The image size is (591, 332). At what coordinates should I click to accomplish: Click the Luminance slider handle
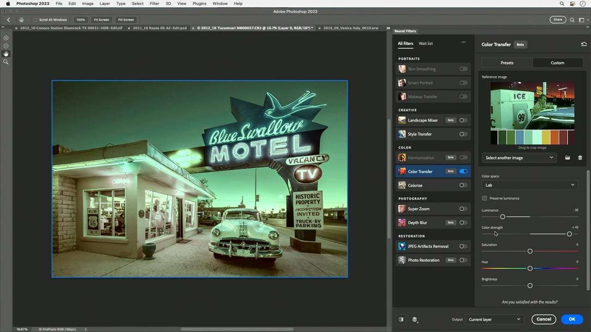[502, 217]
